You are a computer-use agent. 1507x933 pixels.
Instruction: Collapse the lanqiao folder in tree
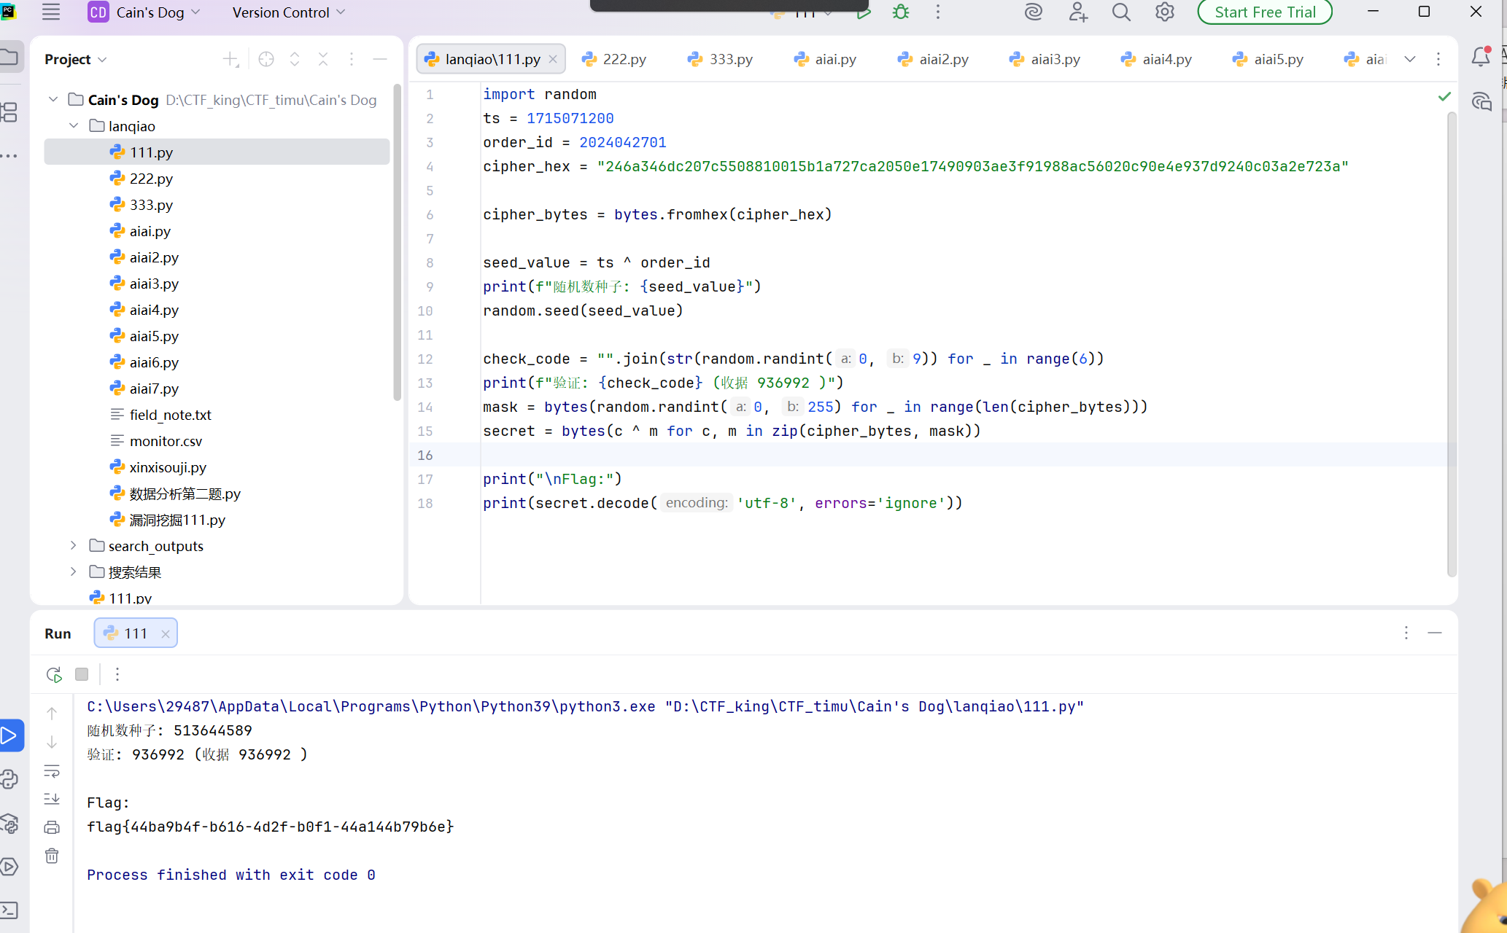point(74,125)
